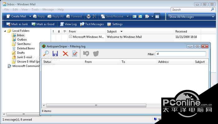Viewport: 218px width, 124px height.
Task: Select the Inbox folder
Action: pos(21,35)
